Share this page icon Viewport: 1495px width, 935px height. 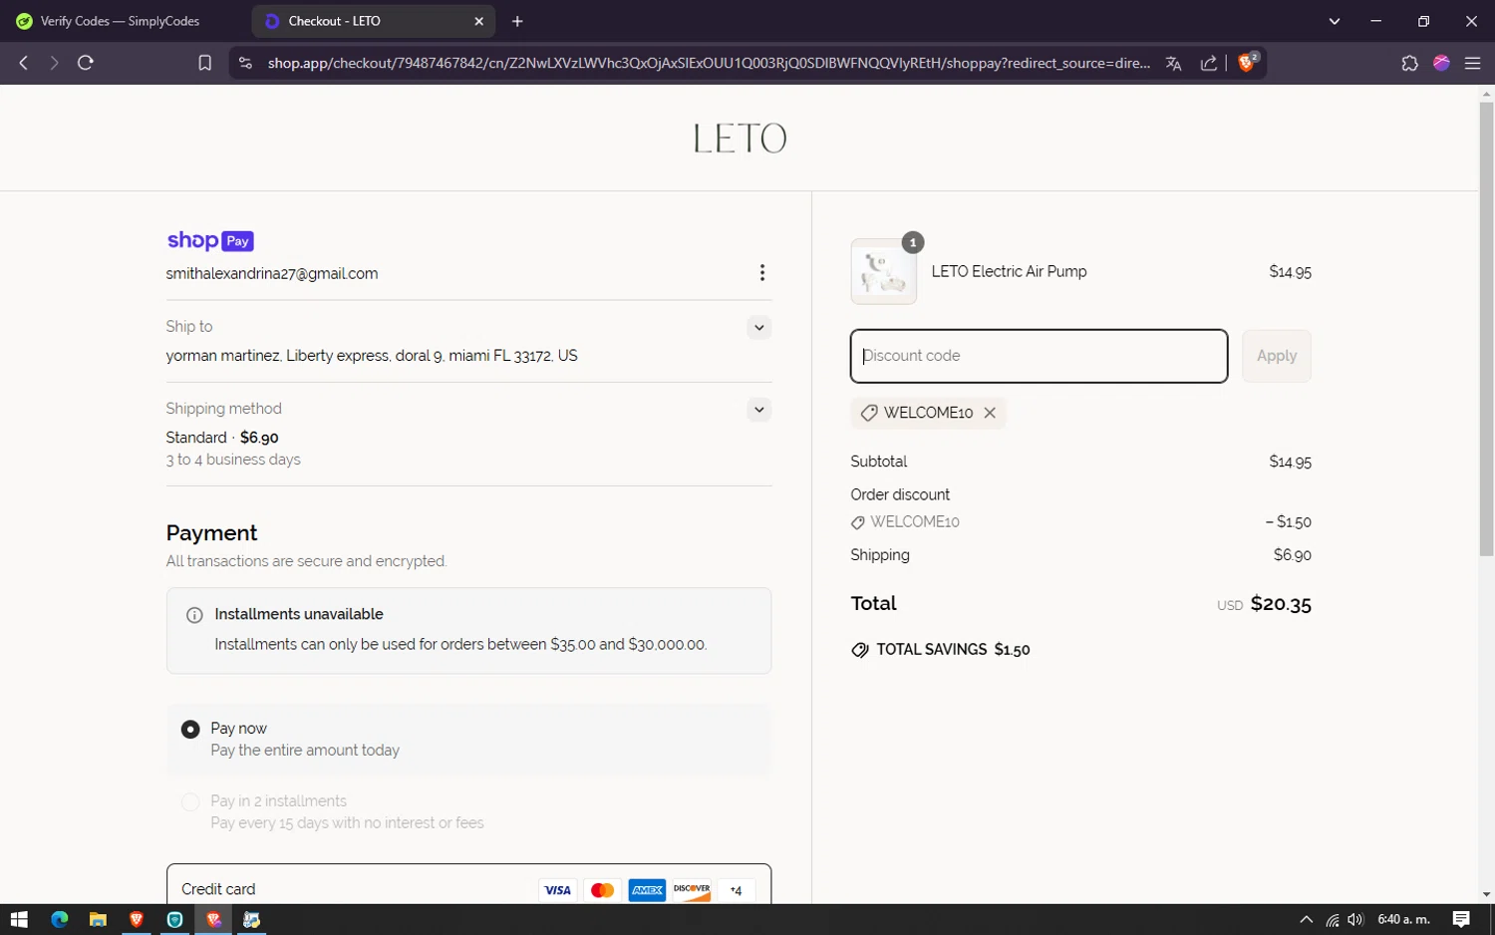tap(1209, 63)
